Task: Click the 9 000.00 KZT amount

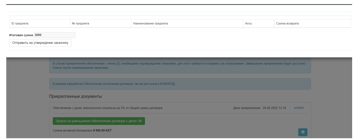Action: pos(102,130)
